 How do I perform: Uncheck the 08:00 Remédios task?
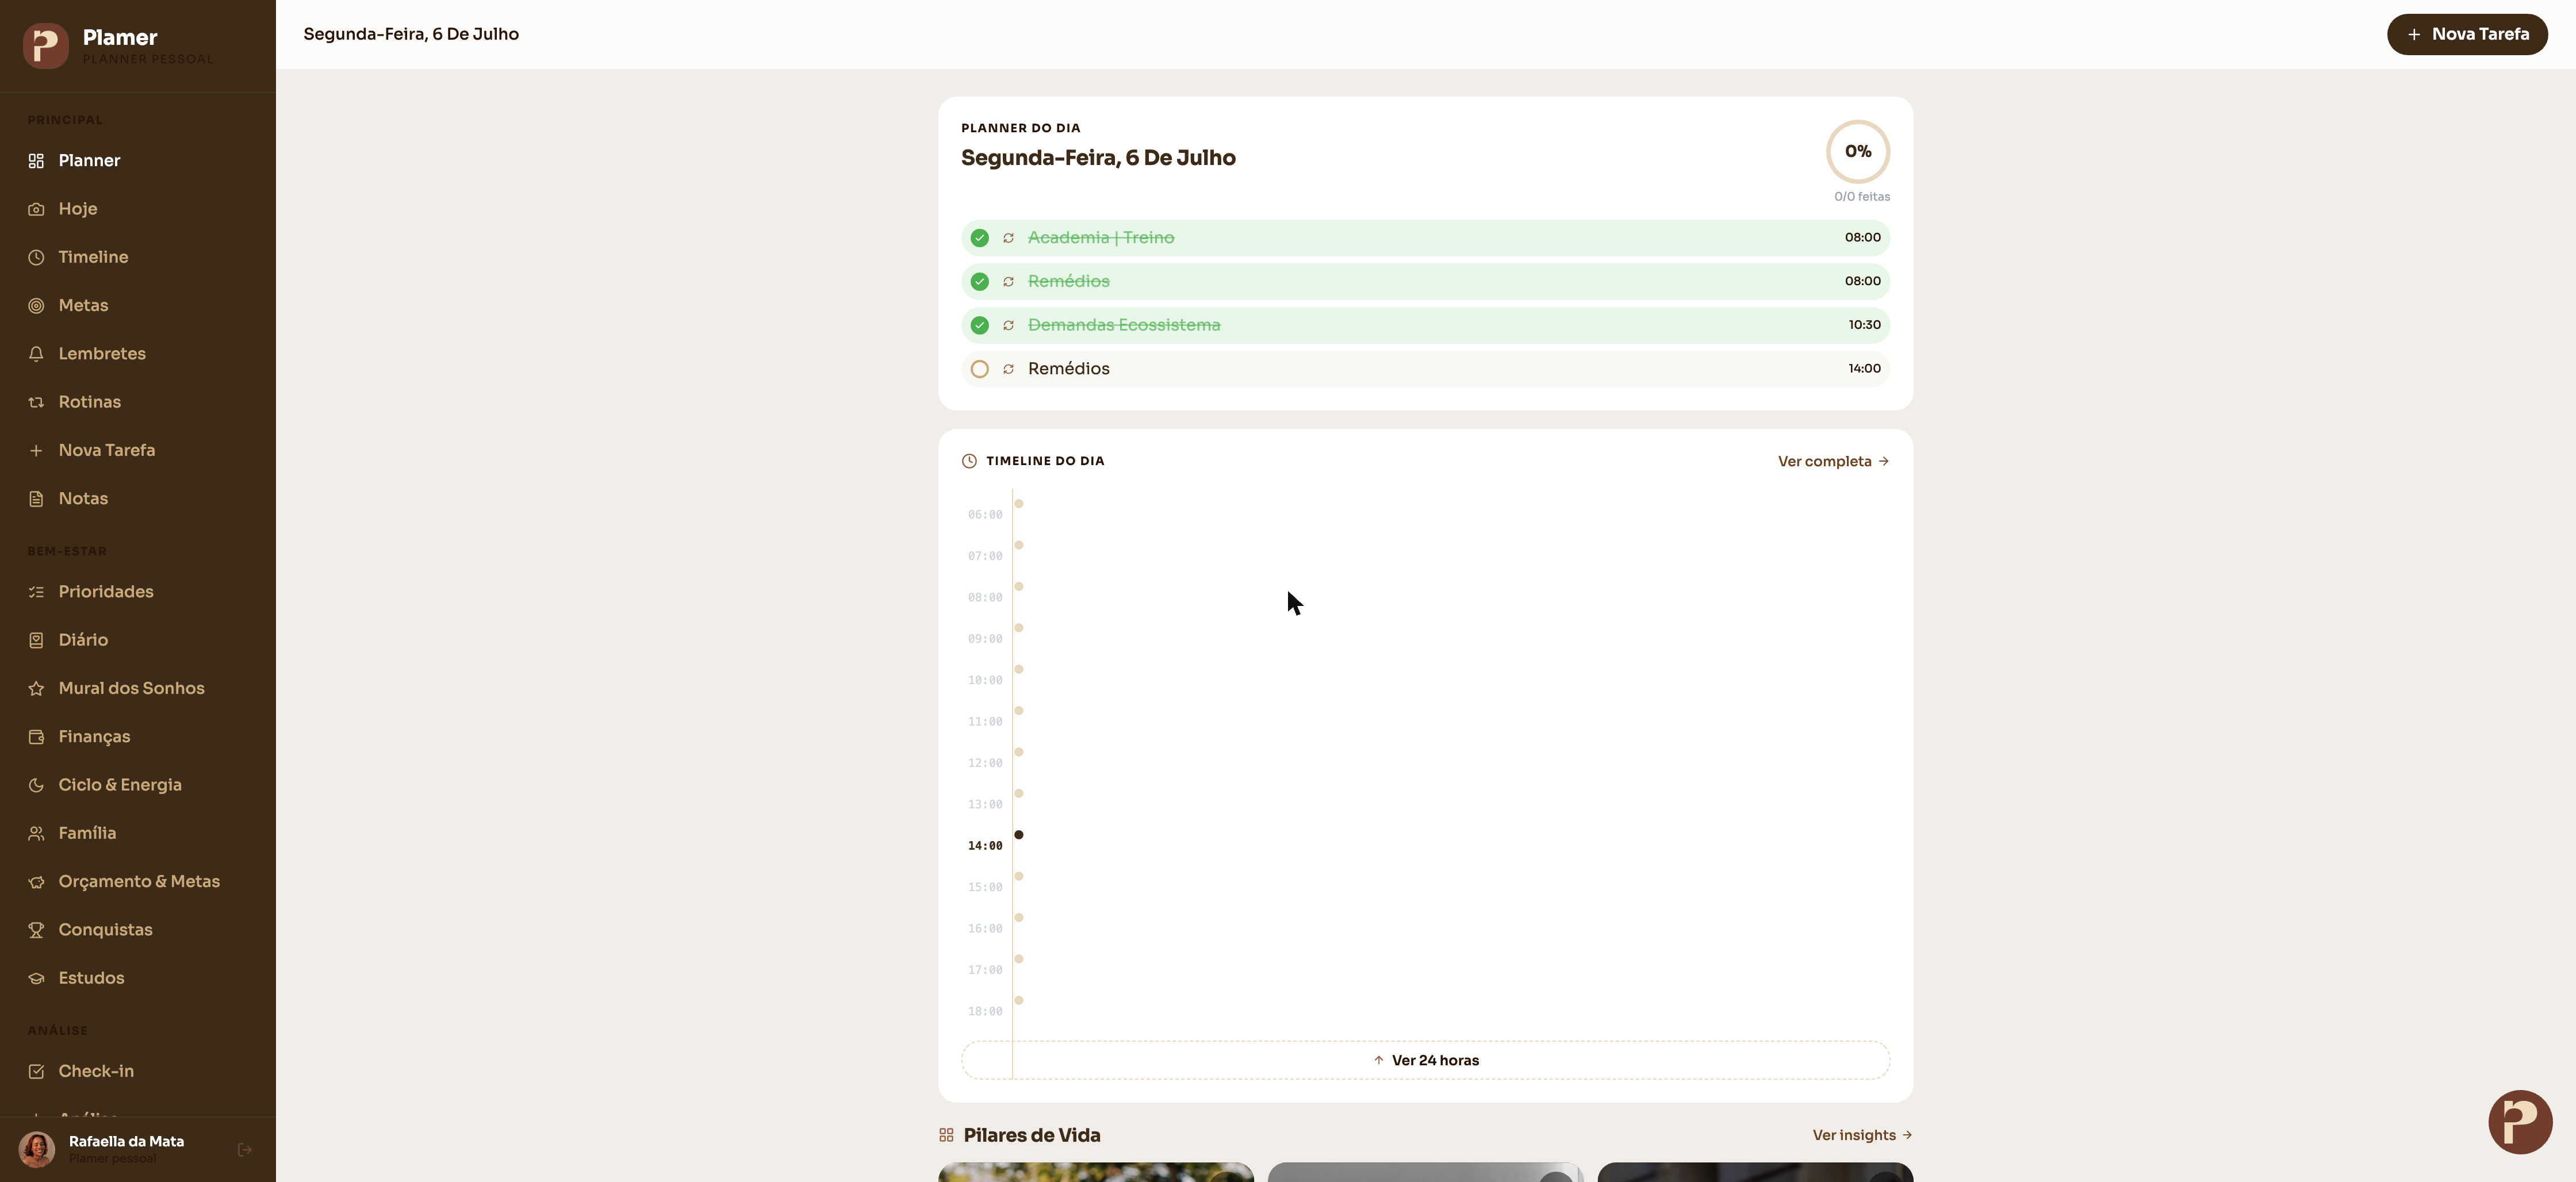[980, 282]
